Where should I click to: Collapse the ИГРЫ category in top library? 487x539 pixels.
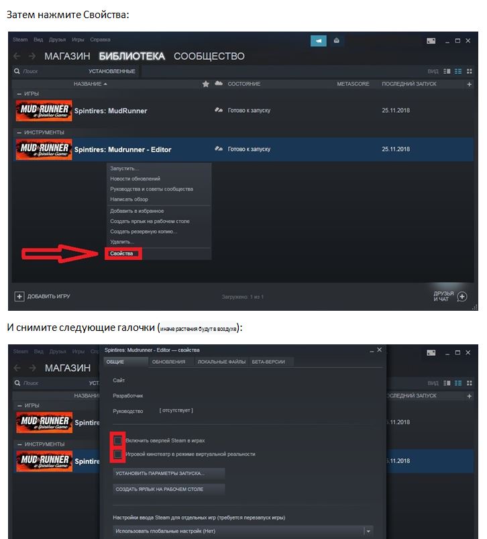[x=19, y=94]
